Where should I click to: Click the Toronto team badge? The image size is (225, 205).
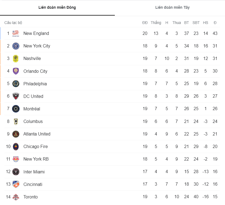tap(16, 197)
